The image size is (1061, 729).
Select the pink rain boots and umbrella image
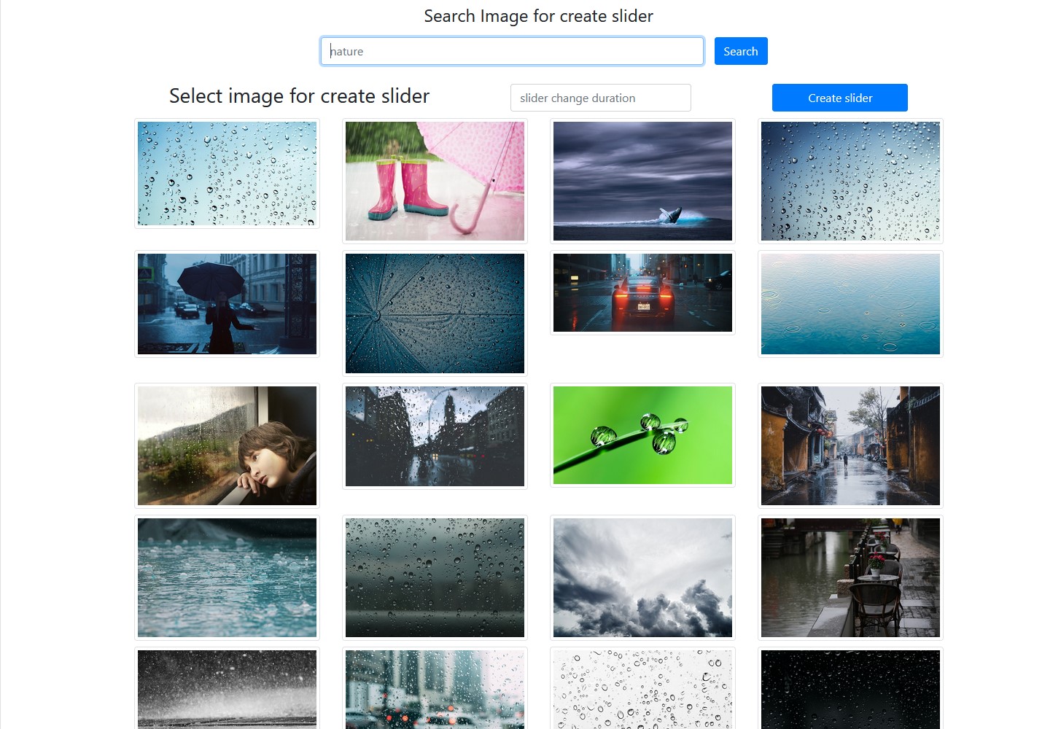coord(435,181)
